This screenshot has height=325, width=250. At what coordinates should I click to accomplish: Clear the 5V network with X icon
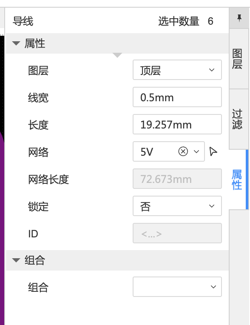(x=183, y=151)
